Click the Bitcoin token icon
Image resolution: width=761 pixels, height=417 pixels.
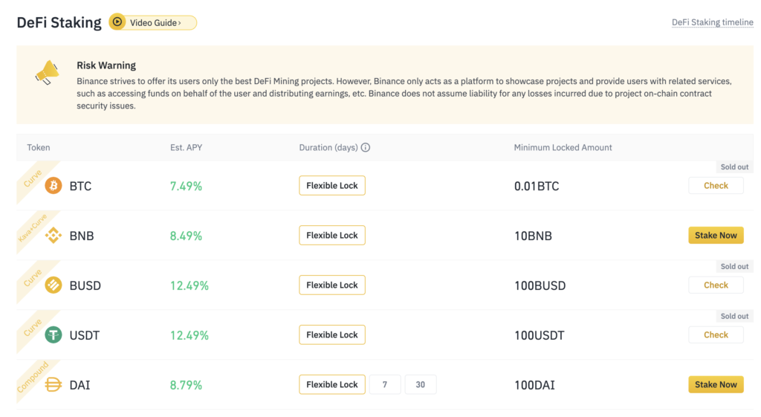pyautogui.click(x=54, y=185)
